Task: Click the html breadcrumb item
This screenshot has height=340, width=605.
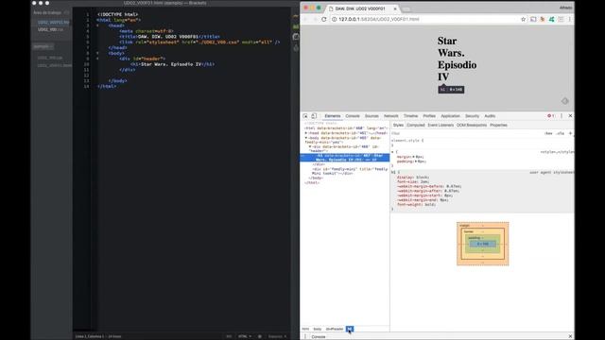Action: click(305, 330)
